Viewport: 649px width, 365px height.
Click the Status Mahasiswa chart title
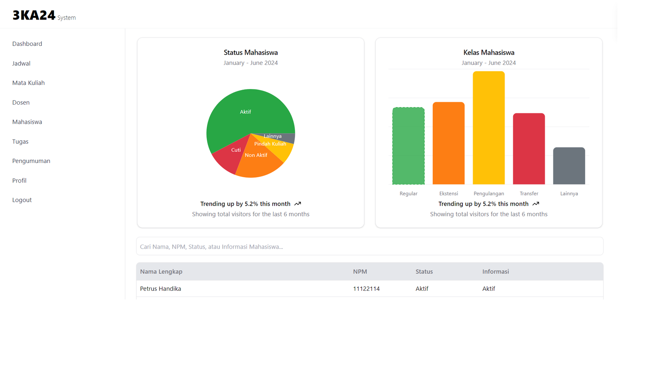click(251, 52)
